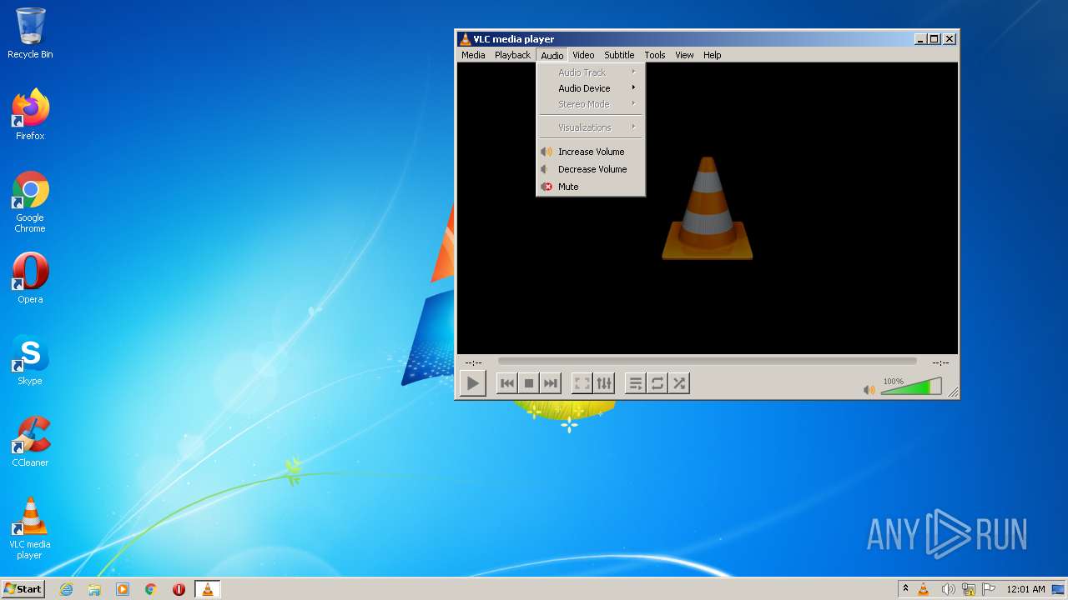Select the VLC media player desktop shortcut
The width and height of the screenshot is (1068, 600).
pyautogui.click(x=30, y=527)
